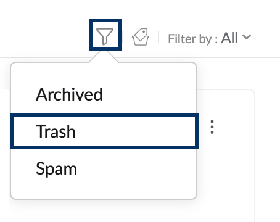Open tagging options with the tag icon

141,37
